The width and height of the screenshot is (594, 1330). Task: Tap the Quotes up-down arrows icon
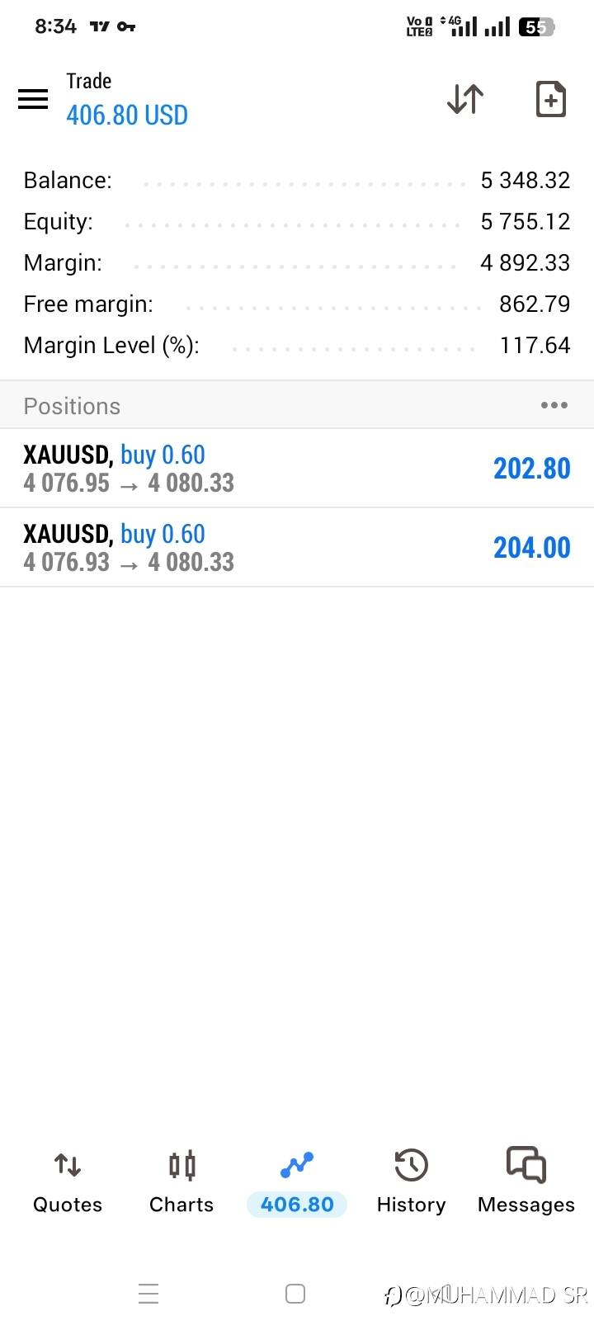click(x=68, y=1165)
